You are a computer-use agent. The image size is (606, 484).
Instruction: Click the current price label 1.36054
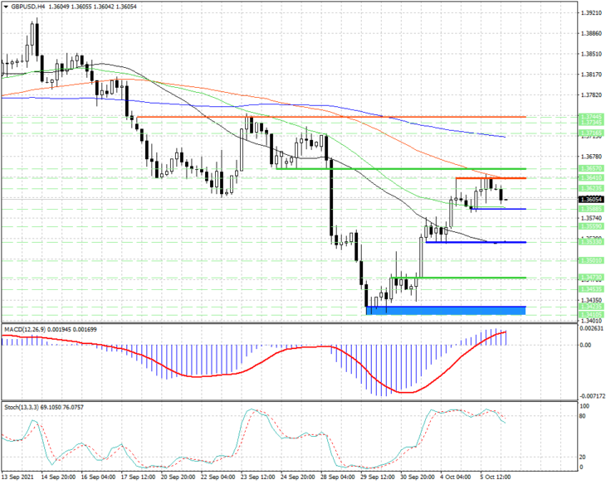coord(591,200)
